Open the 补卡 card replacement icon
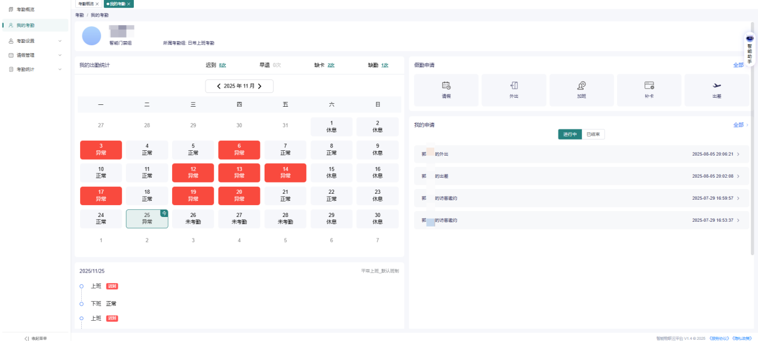The image size is (758, 341). pos(649,86)
